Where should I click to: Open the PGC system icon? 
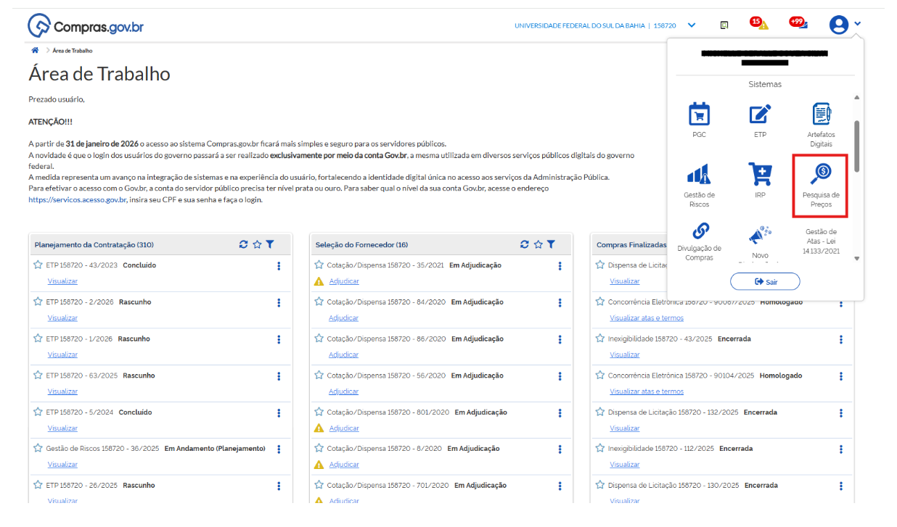[x=699, y=115]
